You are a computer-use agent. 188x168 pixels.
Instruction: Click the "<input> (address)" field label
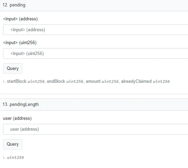coord(20,19)
